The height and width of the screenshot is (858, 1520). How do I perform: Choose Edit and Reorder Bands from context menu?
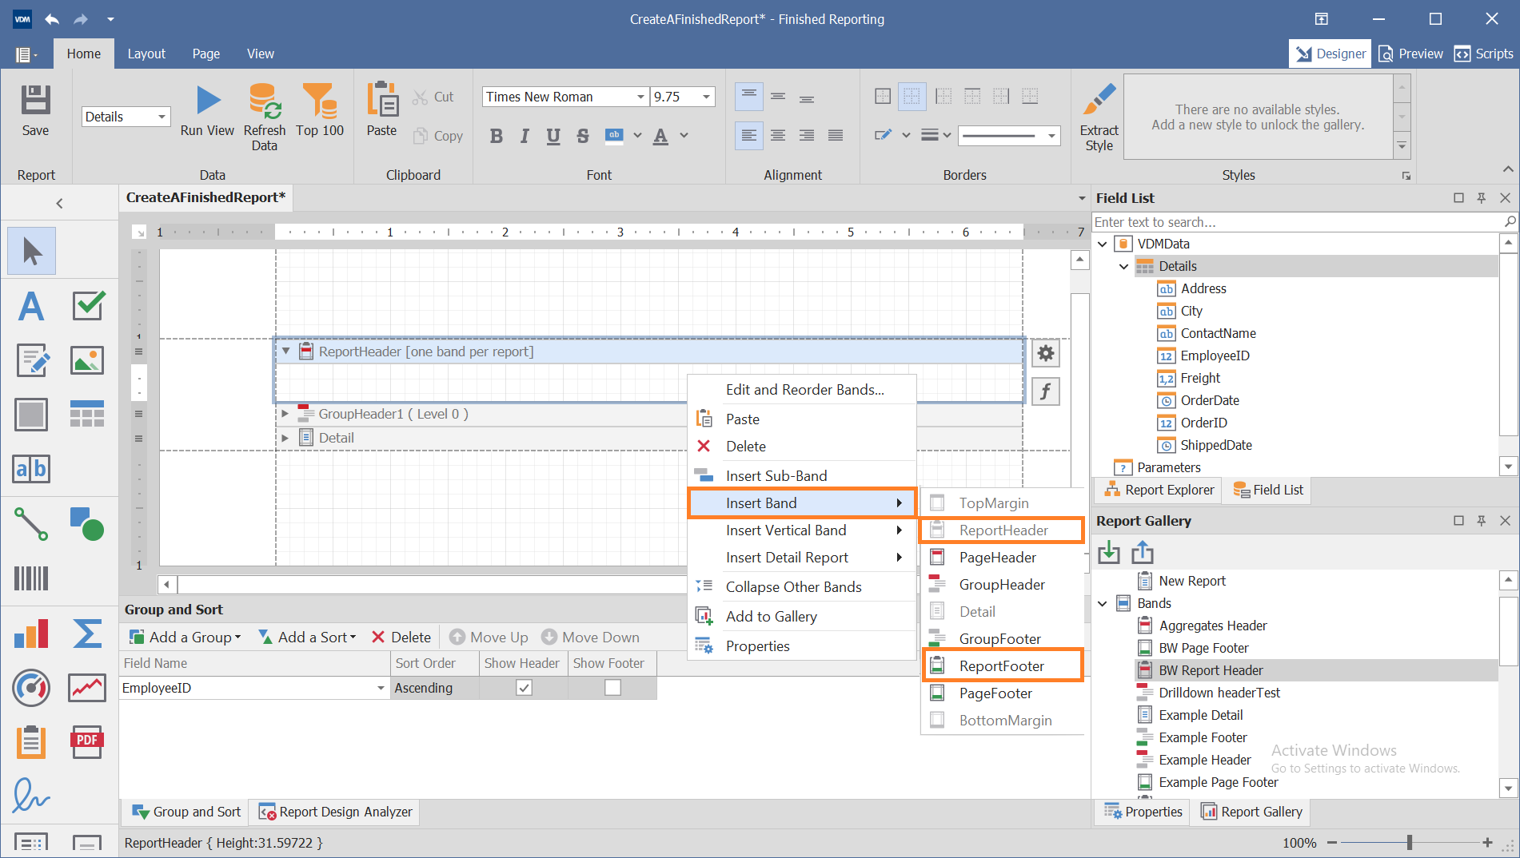[804, 389]
